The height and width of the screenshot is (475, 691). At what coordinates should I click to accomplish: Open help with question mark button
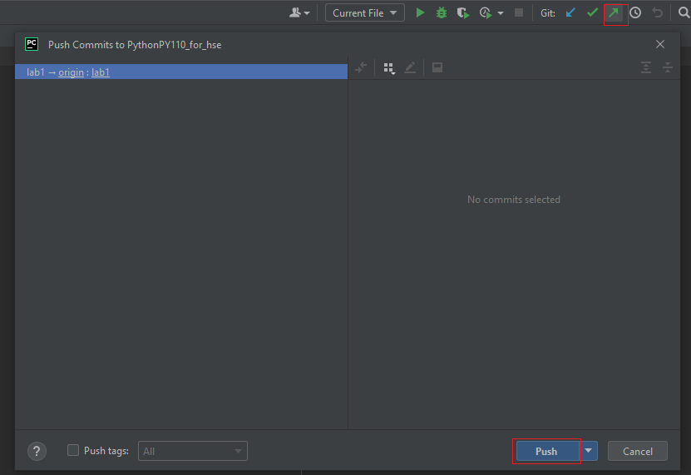coord(37,451)
